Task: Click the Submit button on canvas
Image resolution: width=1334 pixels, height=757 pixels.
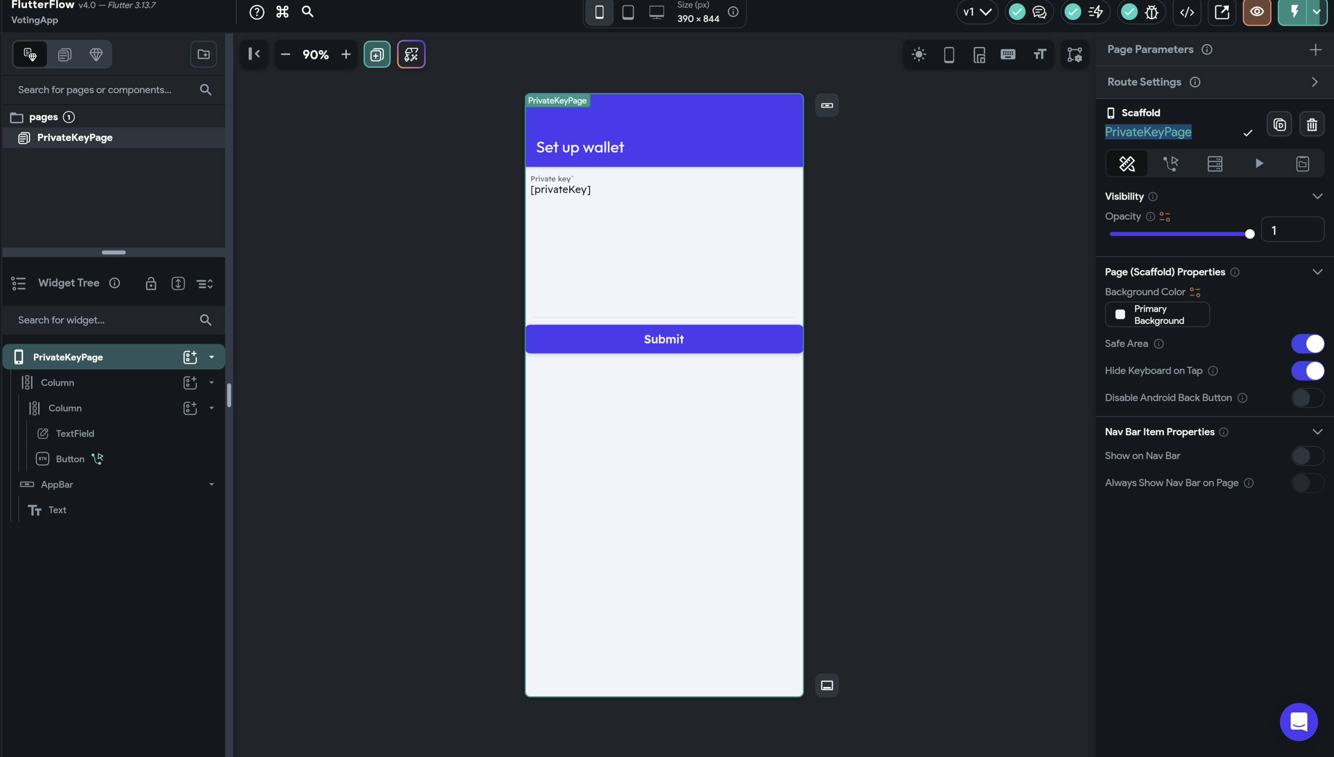Action: [664, 339]
